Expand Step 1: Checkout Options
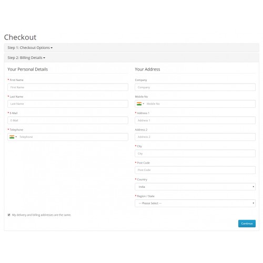Screen dimensions: 263x263 pos(30,48)
